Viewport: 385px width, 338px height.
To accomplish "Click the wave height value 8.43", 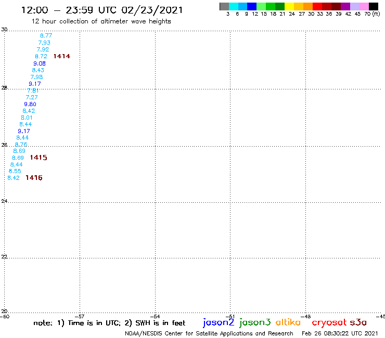I will click(38, 70).
